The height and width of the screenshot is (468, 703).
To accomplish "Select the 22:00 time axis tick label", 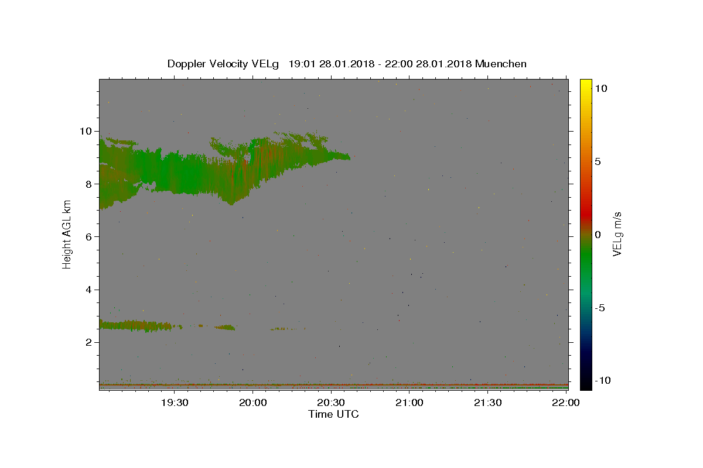I will pos(566,402).
